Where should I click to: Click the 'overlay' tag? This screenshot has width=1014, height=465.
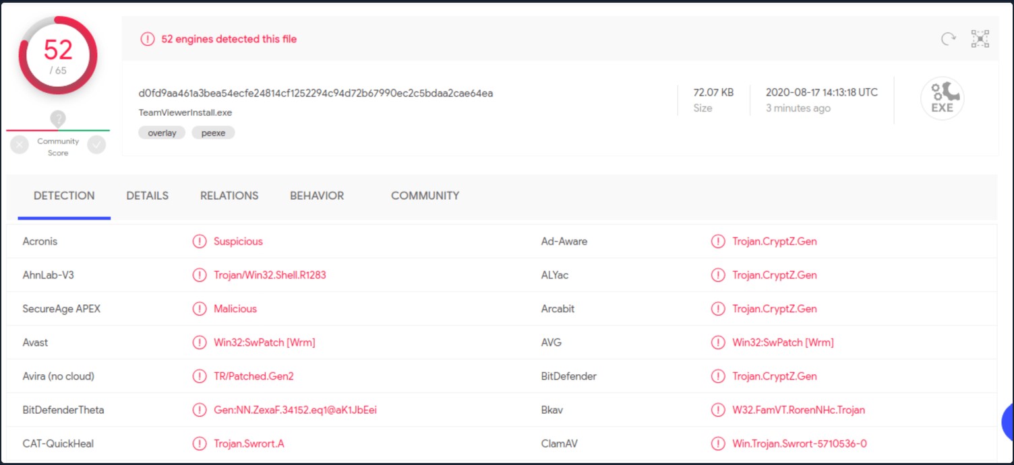pyautogui.click(x=162, y=133)
